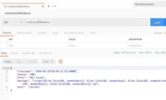Open response Headers (4) tab

click(x=28, y=53)
